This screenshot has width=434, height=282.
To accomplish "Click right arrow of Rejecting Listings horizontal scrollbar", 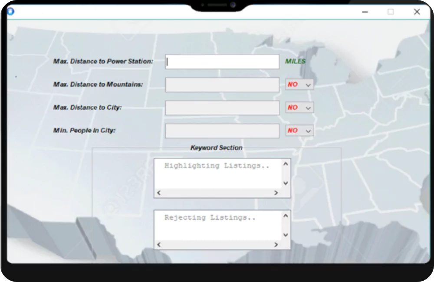I will [276, 245].
